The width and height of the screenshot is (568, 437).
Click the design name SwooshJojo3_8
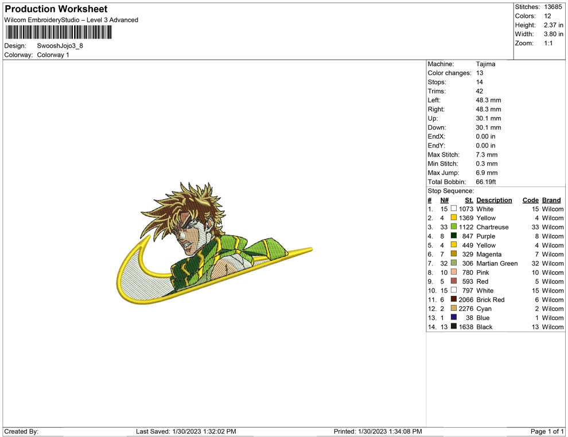click(x=60, y=46)
